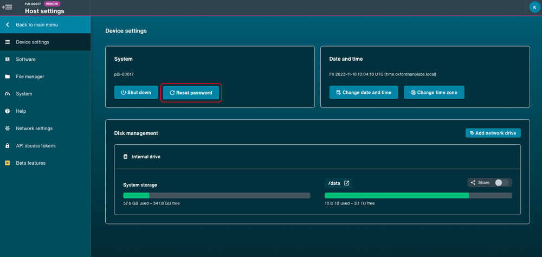The width and height of the screenshot is (542, 257).
Task: Collapse the sidebar with the hamburger arrow icon
Action: tap(7, 7)
